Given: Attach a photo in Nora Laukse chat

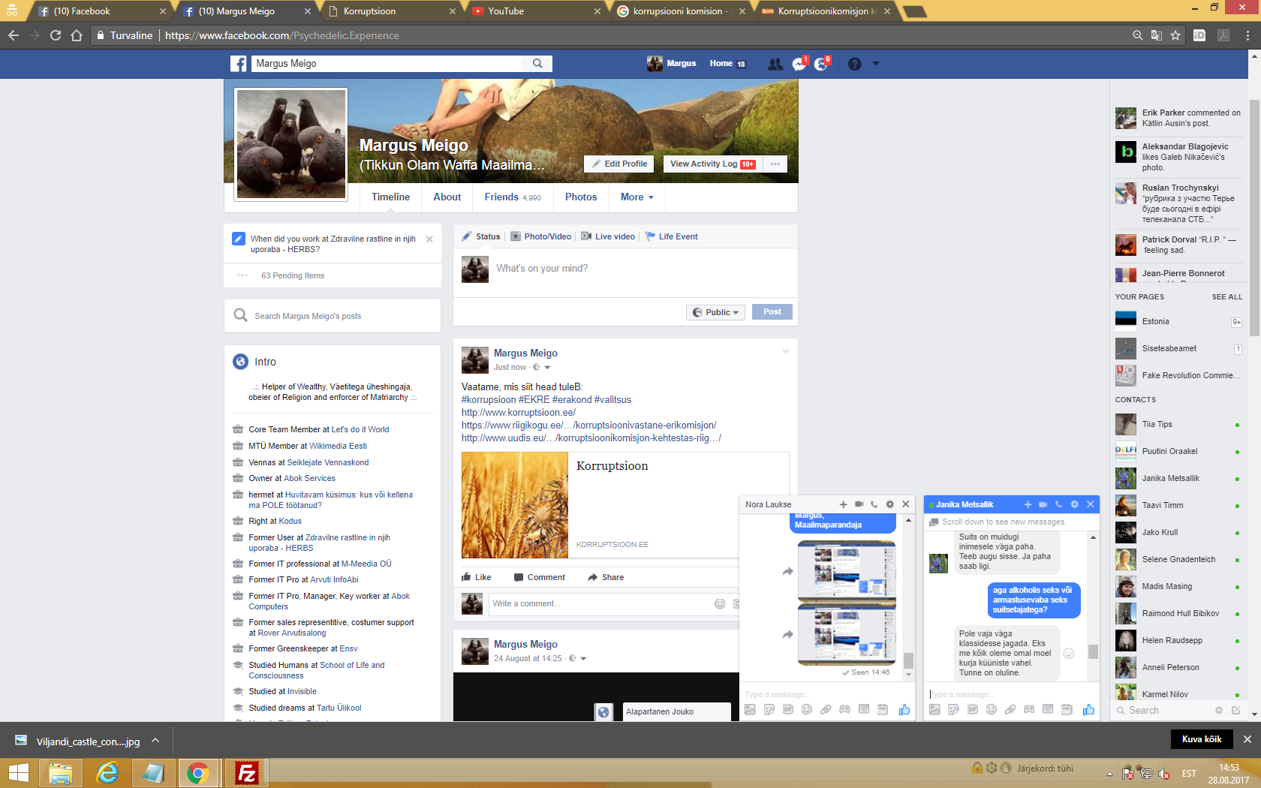Looking at the screenshot, I should tap(750, 709).
